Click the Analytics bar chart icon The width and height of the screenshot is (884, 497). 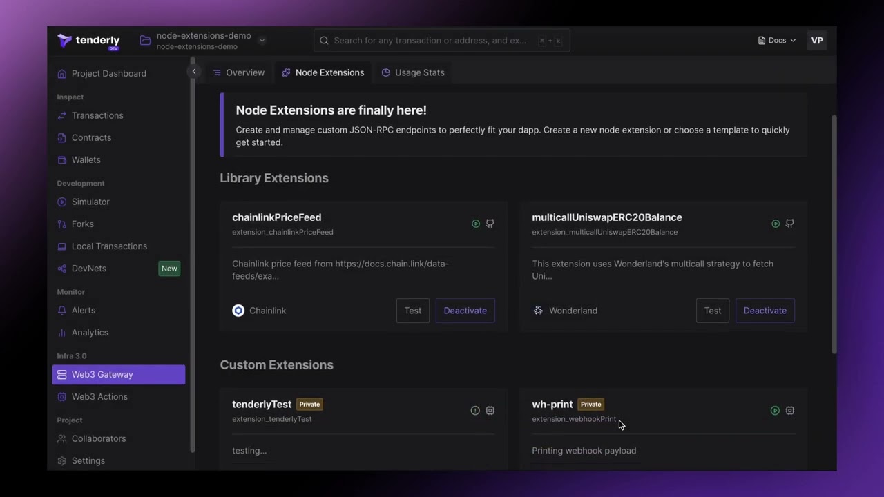(x=62, y=333)
